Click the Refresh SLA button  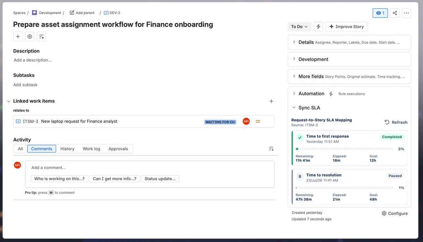click(396, 122)
